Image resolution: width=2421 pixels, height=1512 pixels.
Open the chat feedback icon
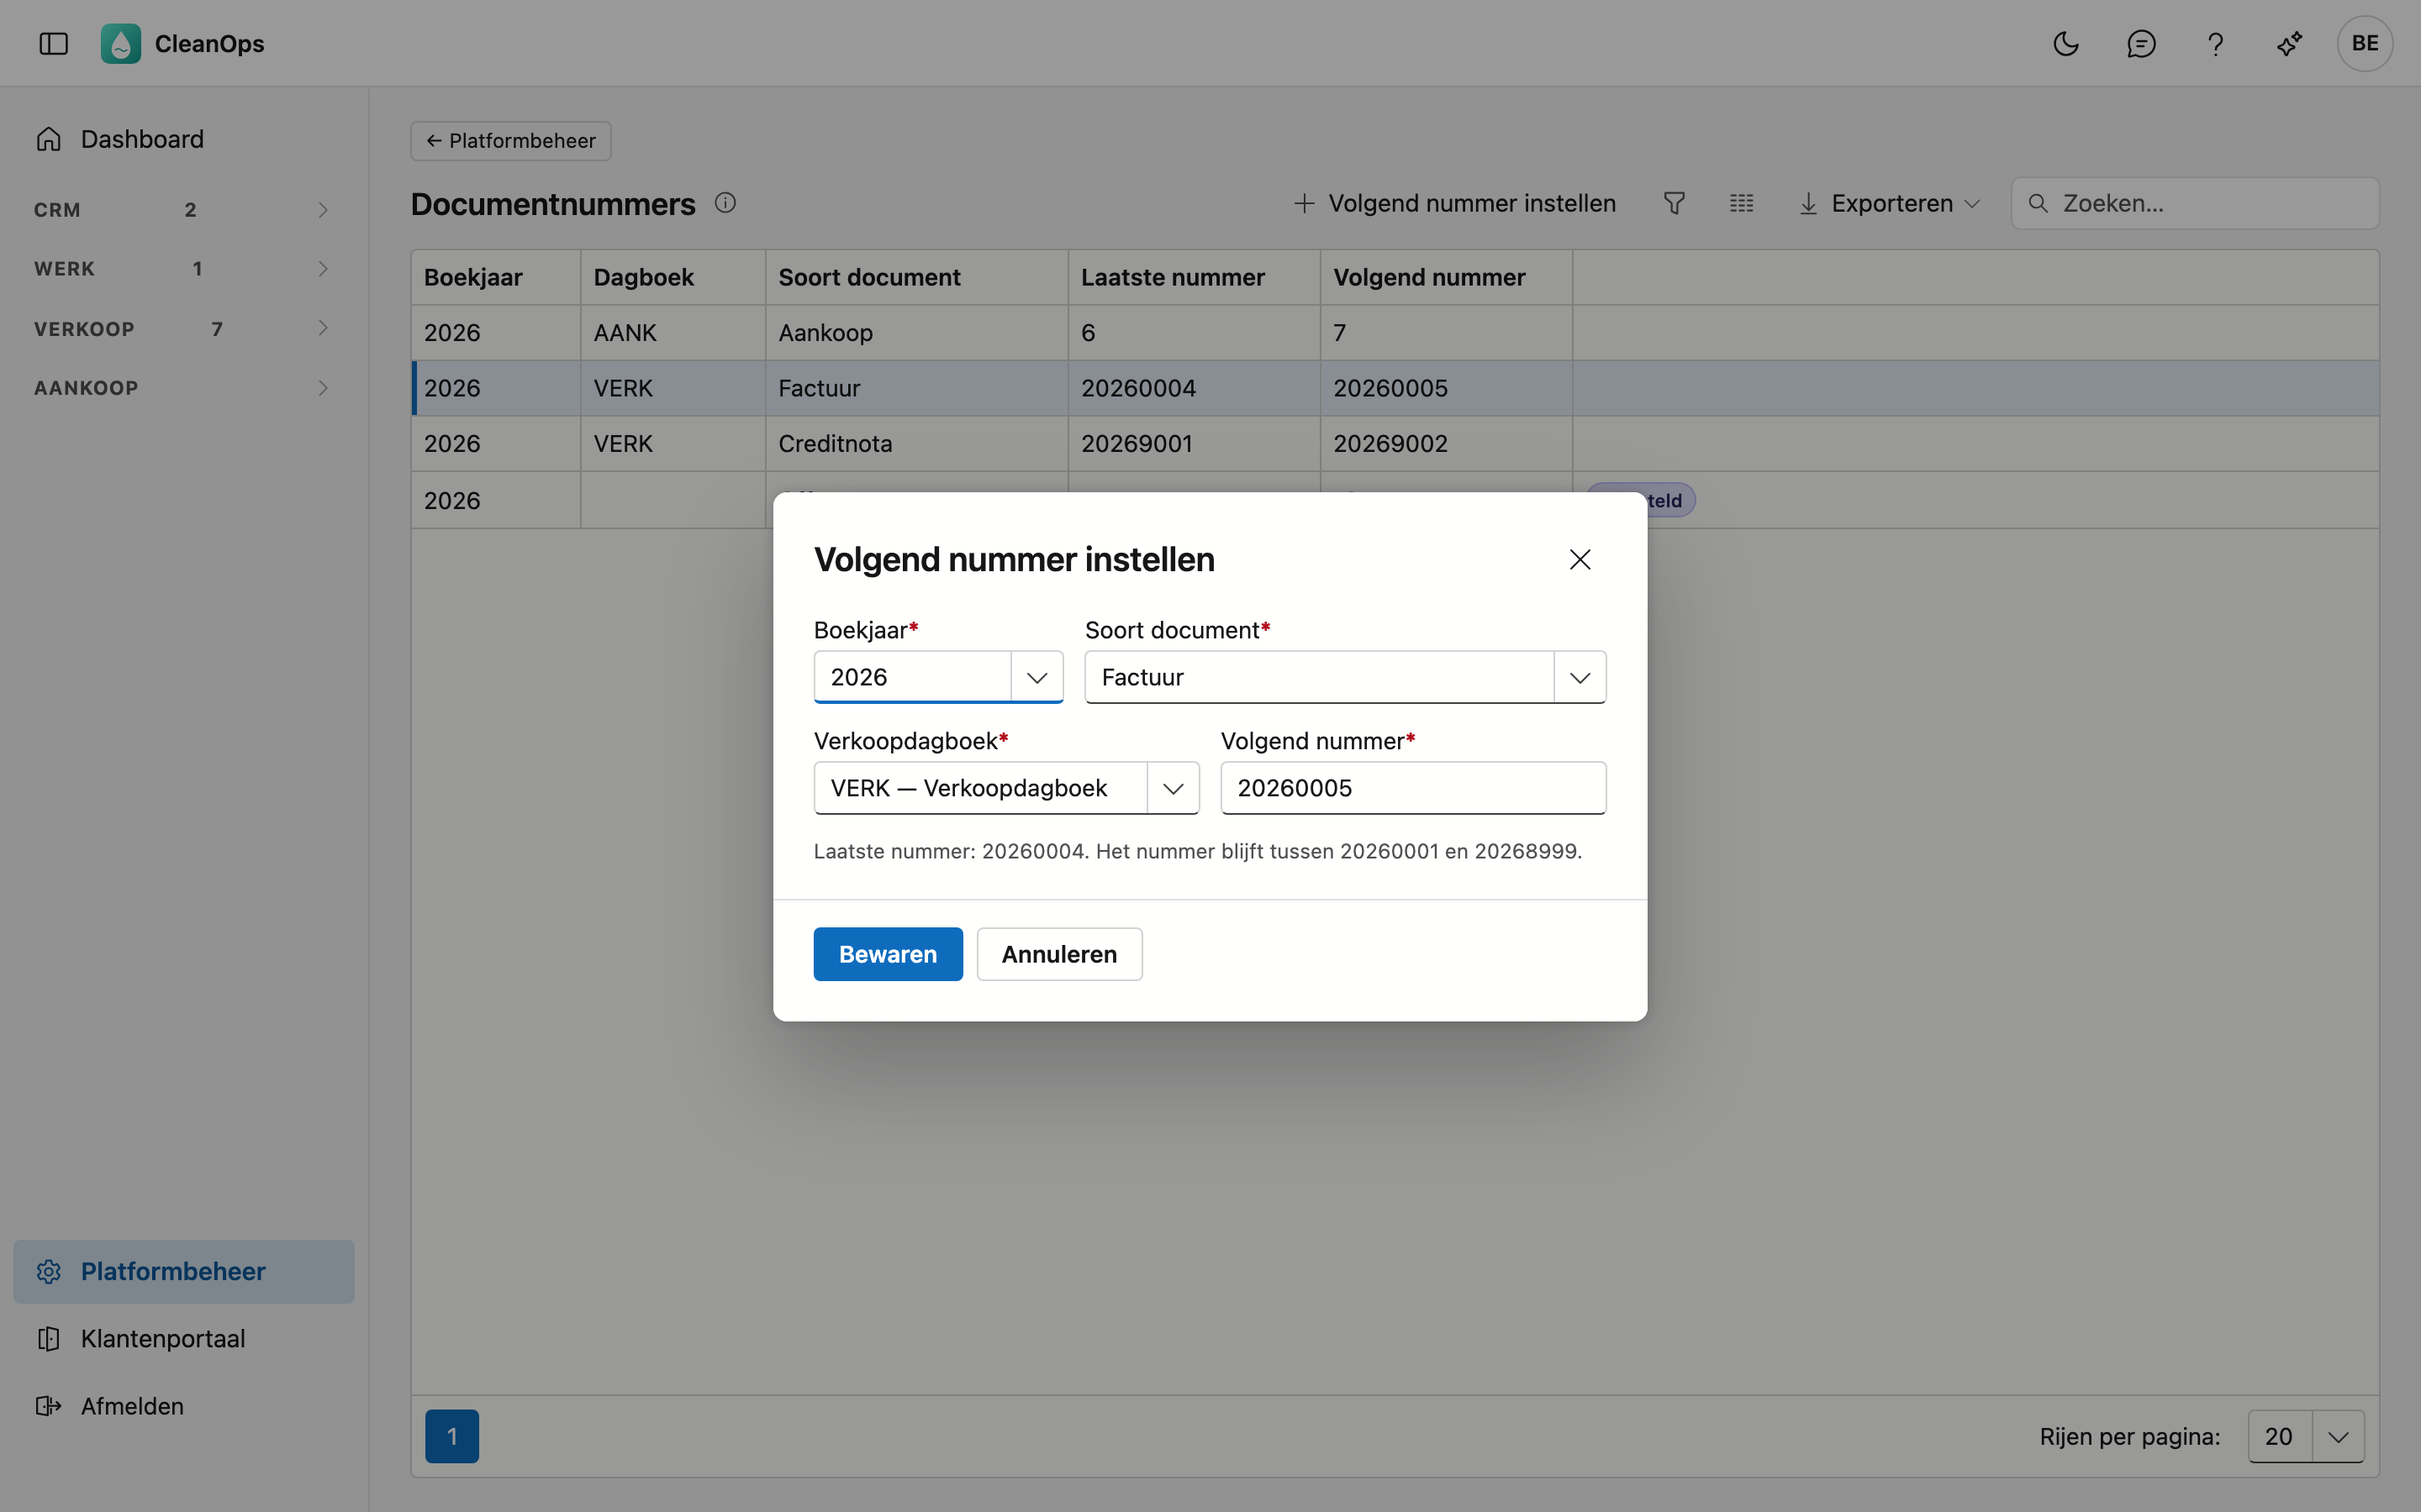tap(2141, 43)
